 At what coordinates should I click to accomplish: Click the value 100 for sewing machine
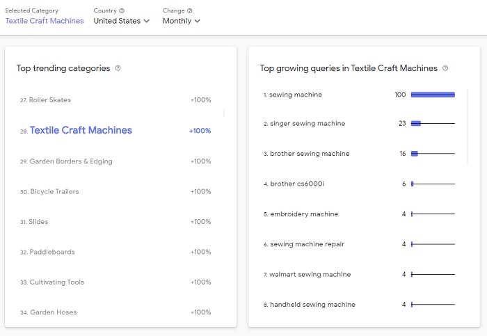(400, 95)
